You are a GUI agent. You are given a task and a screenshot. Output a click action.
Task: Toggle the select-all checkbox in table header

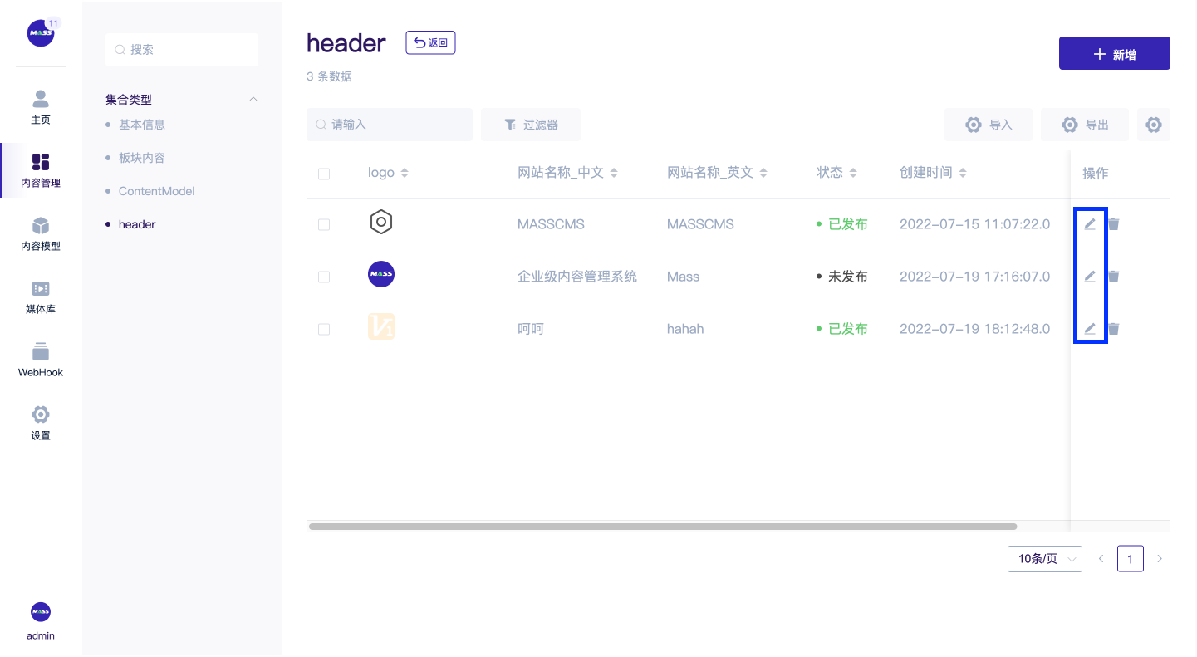coord(324,174)
